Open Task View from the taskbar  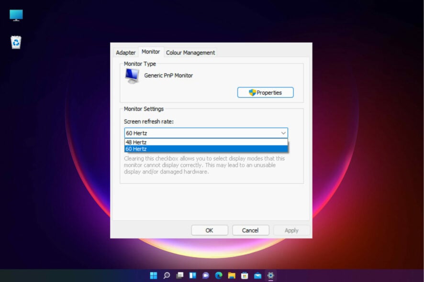click(180, 275)
